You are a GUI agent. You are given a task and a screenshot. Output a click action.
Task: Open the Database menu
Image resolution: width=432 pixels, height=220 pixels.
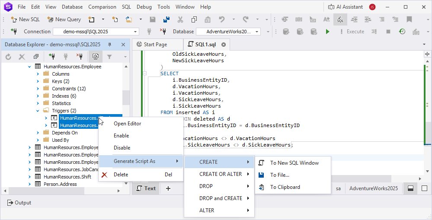[x=72, y=7]
